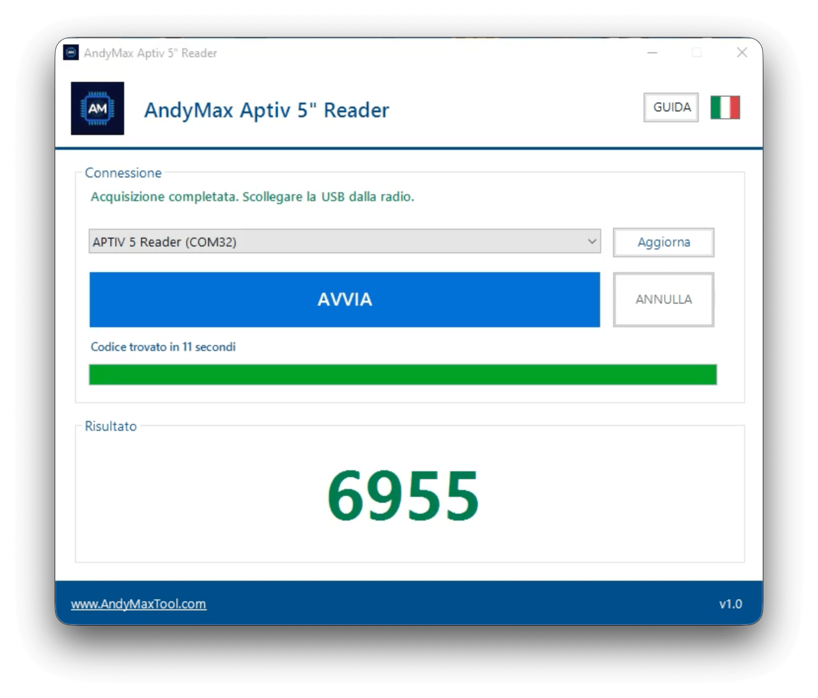Open the GUIDA help button
Screen dimensions: 818x698
click(671, 107)
